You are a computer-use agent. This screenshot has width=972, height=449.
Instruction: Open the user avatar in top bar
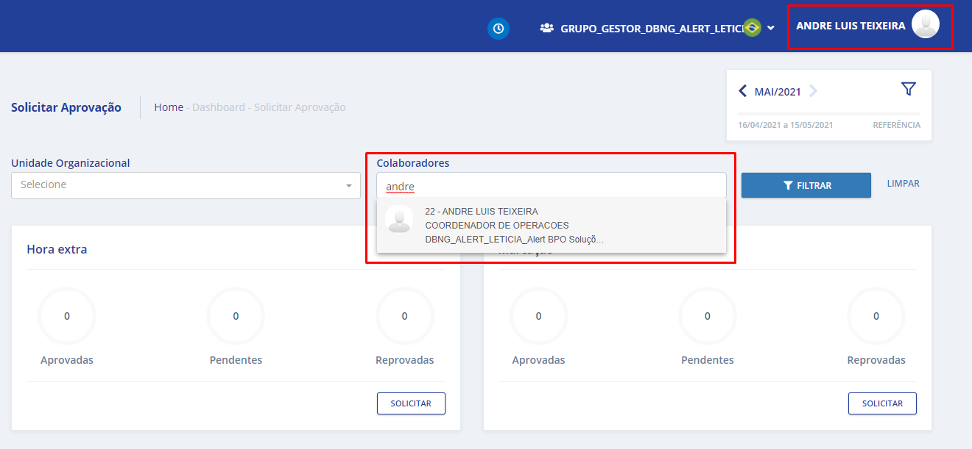[925, 25]
